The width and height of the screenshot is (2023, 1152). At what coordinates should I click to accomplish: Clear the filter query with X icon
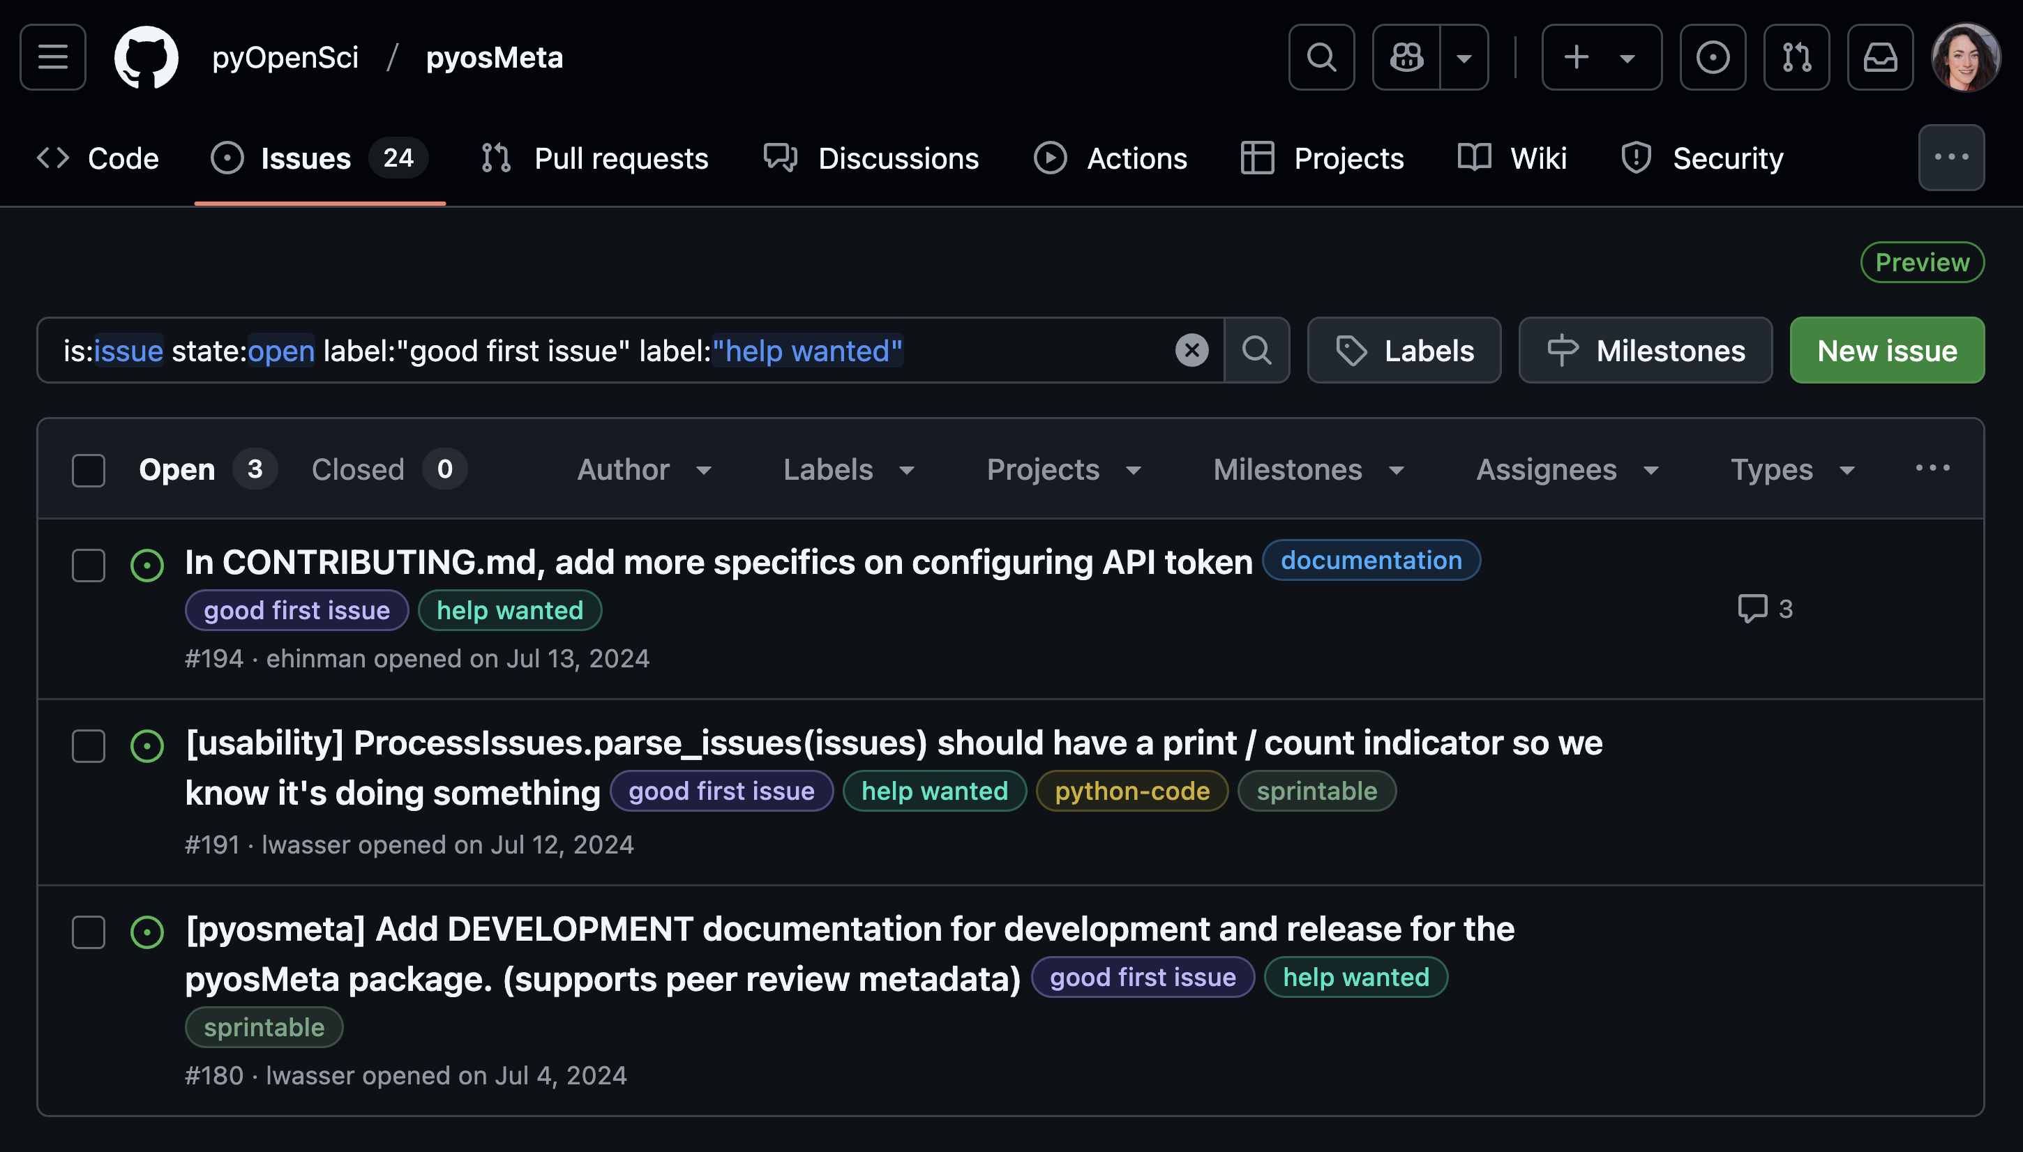tap(1191, 351)
